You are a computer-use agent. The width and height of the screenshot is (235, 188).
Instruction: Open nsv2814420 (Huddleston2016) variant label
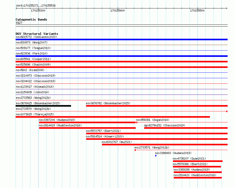pos(195,175)
